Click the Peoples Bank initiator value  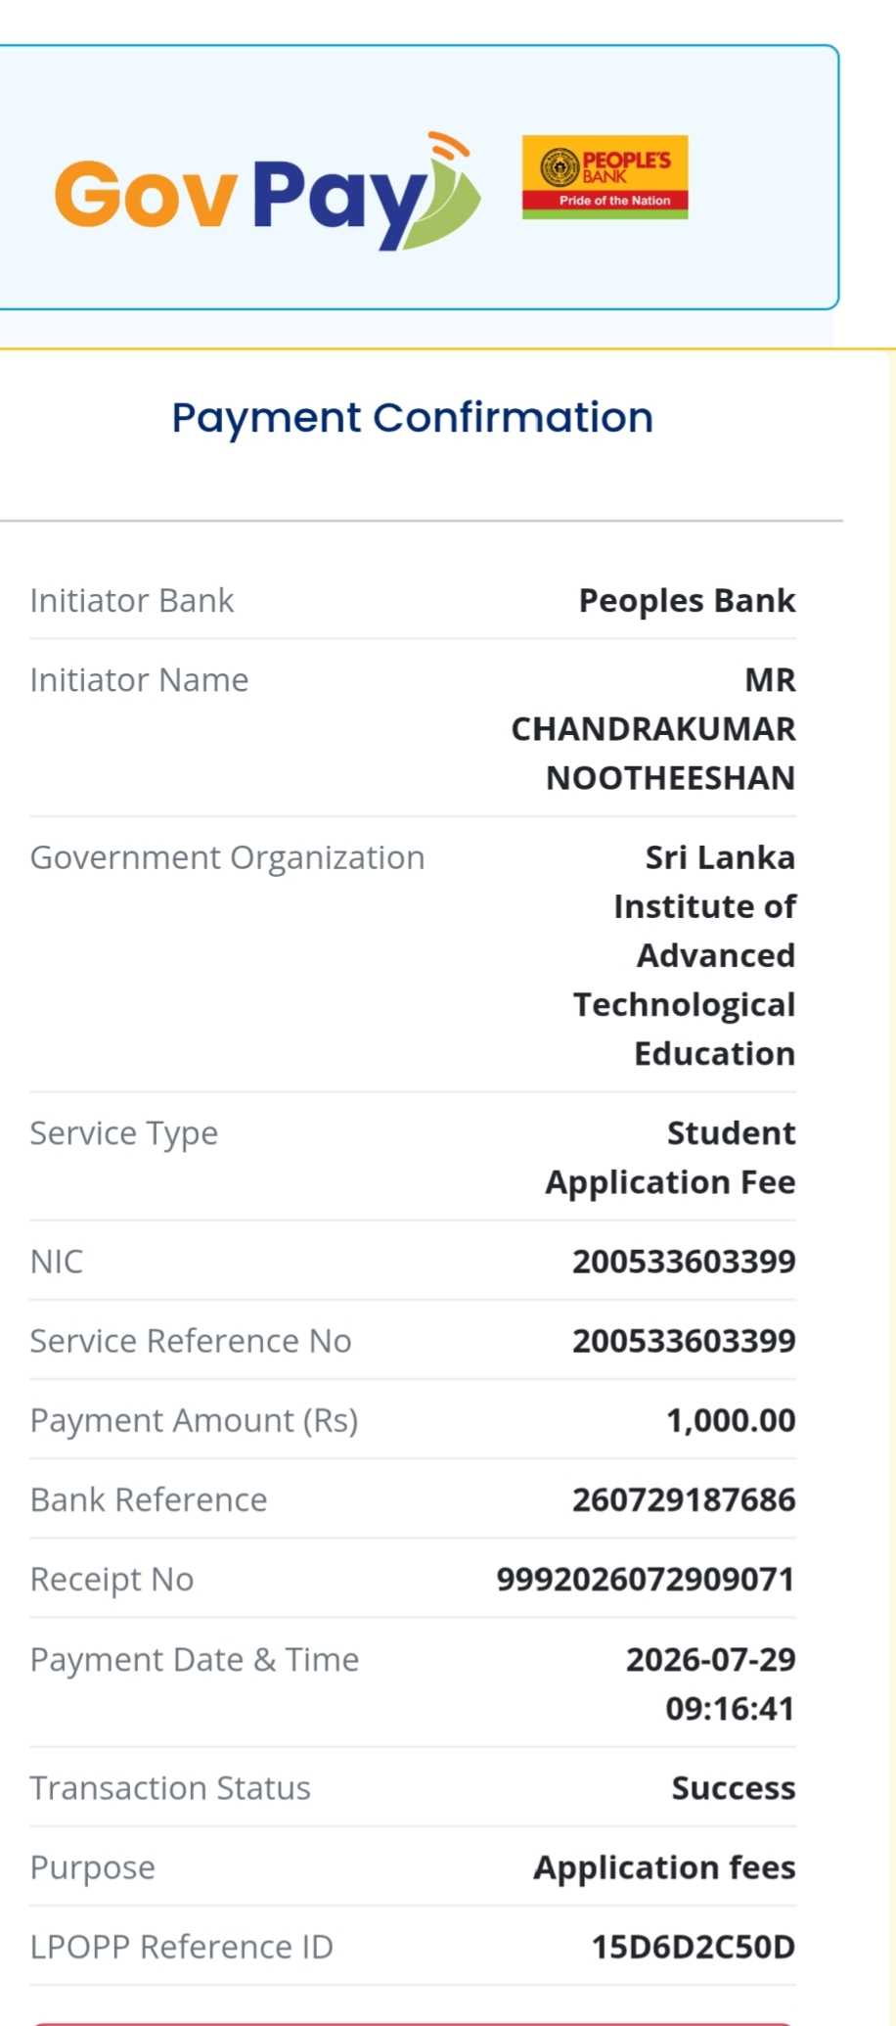[x=687, y=600]
